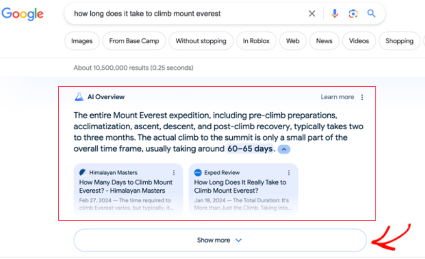Clear the search query with X icon

312,14
